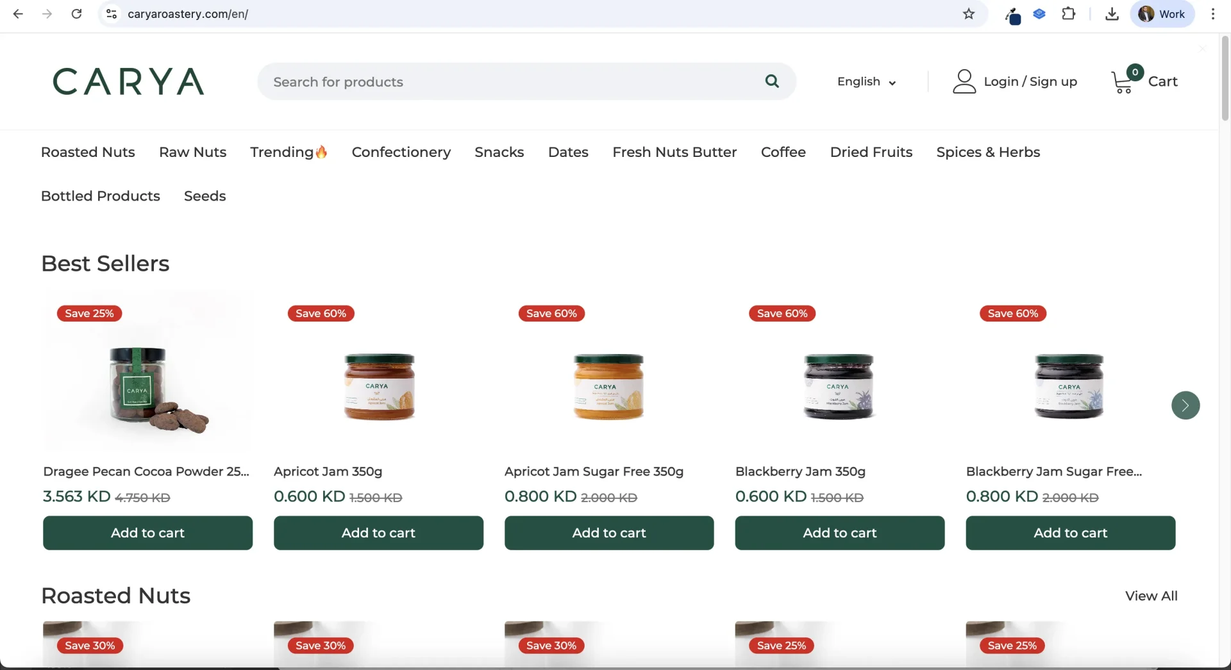
Task: Add Apricot Jam 350g to cart
Action: click(x=378, y=533)
